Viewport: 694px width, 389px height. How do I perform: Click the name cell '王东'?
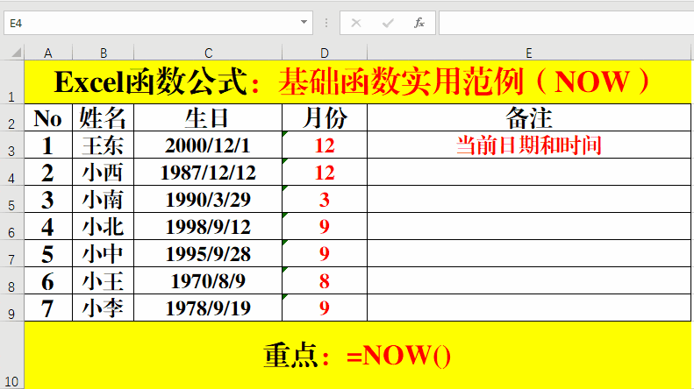click(x=104, y=145)
